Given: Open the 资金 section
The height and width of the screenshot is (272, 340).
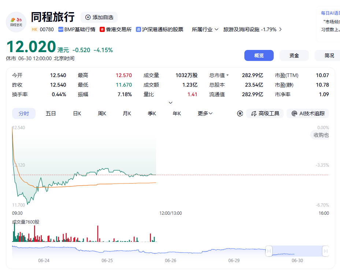Looking at the screenshot, I should (x=294, y=55).
